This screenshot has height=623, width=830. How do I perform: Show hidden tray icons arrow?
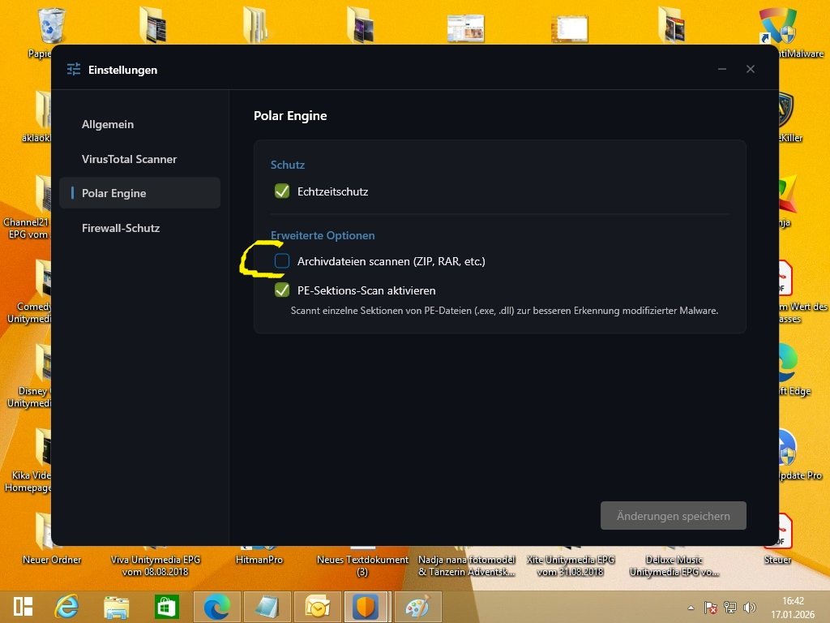(x=691, y=608)
